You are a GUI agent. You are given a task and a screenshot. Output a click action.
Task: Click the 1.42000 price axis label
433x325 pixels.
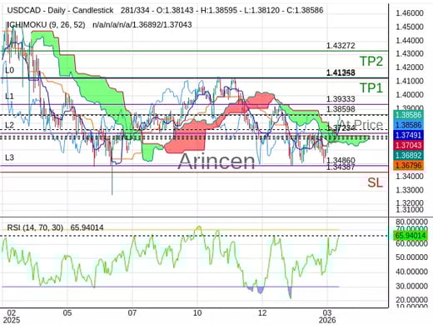pos(410,67)
